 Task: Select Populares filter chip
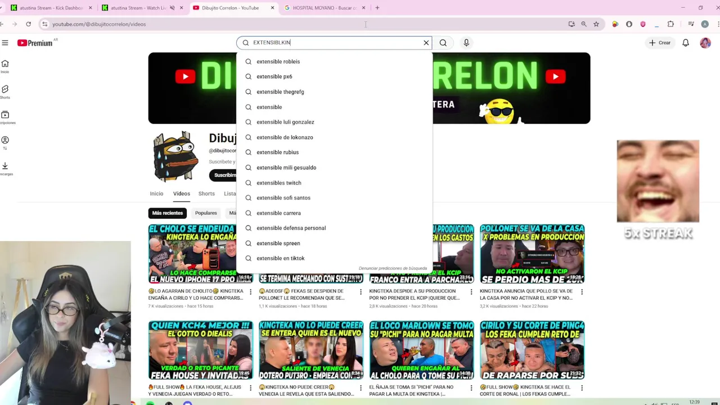(206, 213)
